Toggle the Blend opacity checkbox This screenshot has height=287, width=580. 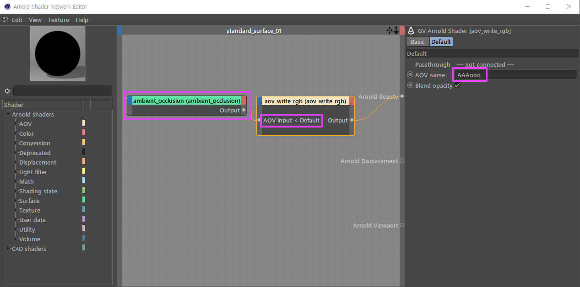tap(457, 85)
